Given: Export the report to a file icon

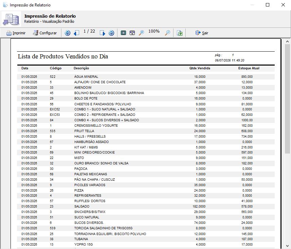Looking at the screenshot, I should (180, 33).
